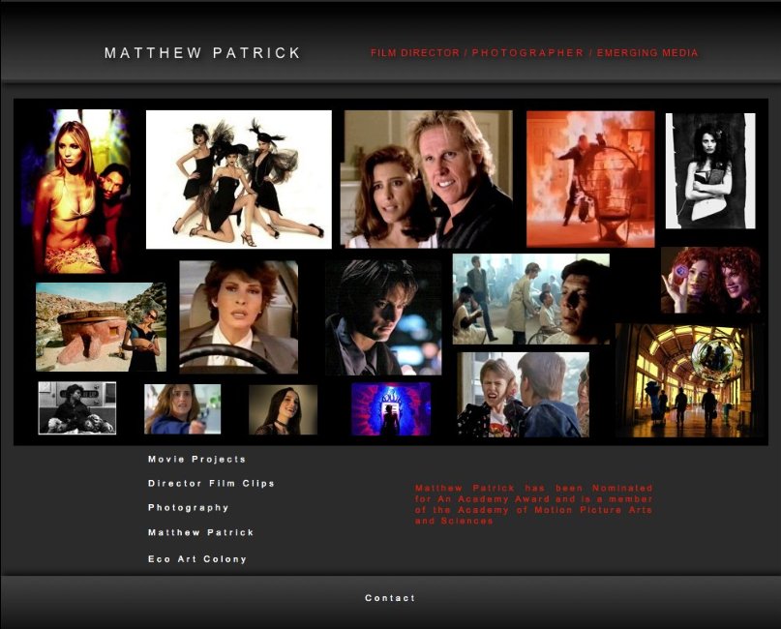Click the Film Director / Photographer tagline
Screen dimensions: 781x629
click(534, 53)
